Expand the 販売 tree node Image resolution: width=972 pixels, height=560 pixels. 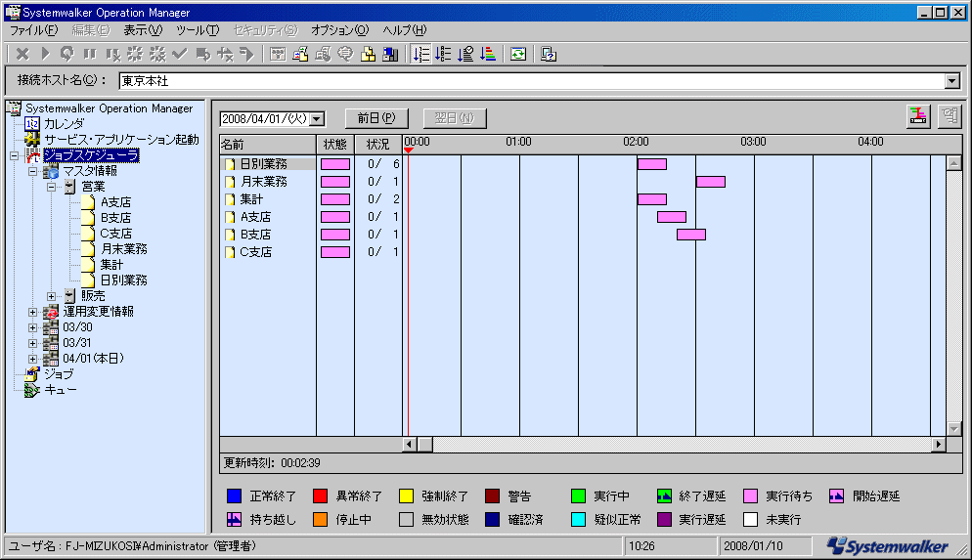tap(52, 296)
